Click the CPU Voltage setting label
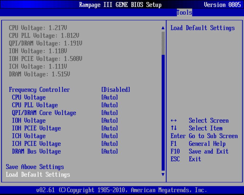Viewport: 244px width, 195px height. click(29, 97)
